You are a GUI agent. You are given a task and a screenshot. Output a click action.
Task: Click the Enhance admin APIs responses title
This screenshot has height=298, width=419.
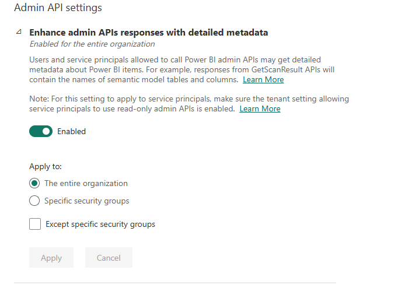(148, 33)
